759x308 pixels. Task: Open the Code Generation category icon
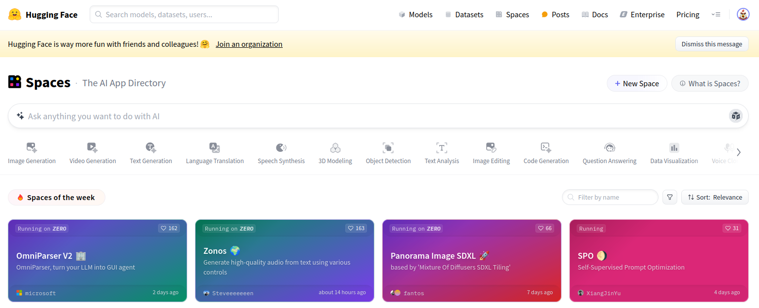pos(546,147)
